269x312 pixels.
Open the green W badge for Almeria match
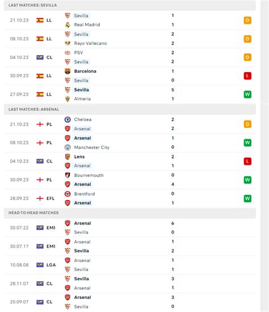click(x=247, y=94)
